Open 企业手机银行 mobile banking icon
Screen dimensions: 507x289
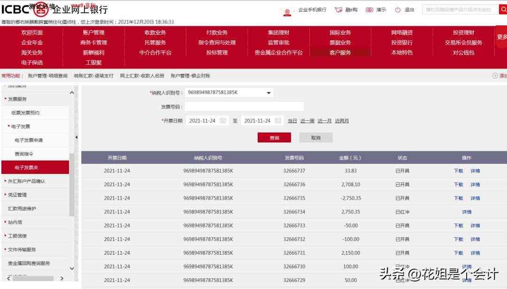click(x=287, y=10)
